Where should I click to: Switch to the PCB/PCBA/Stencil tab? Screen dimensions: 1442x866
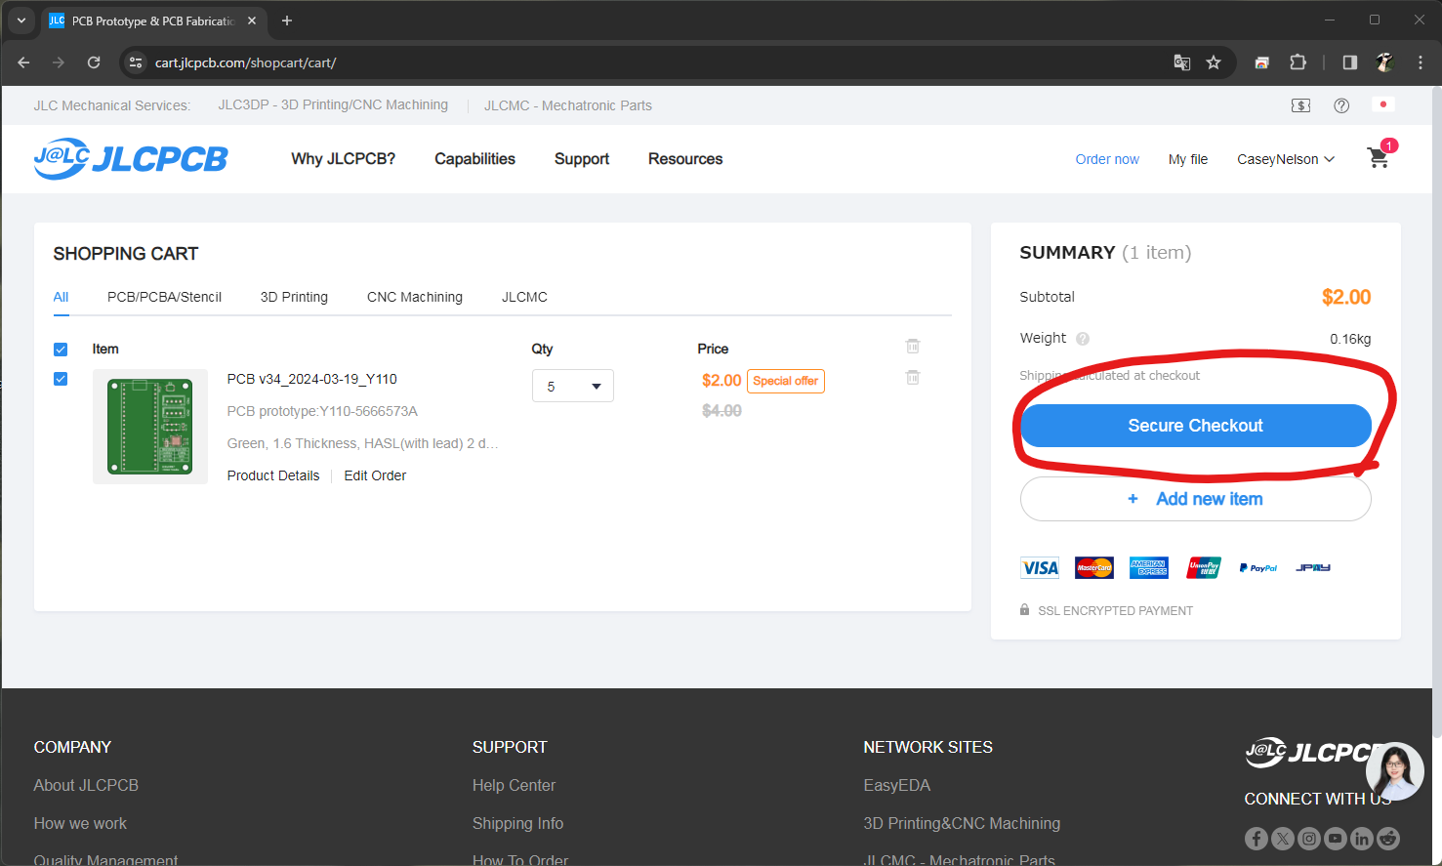coord(164,297)
